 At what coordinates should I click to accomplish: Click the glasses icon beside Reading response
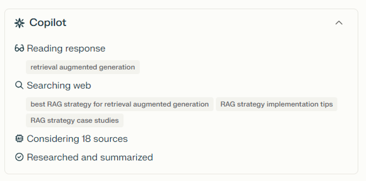click(x=19, y=48)
